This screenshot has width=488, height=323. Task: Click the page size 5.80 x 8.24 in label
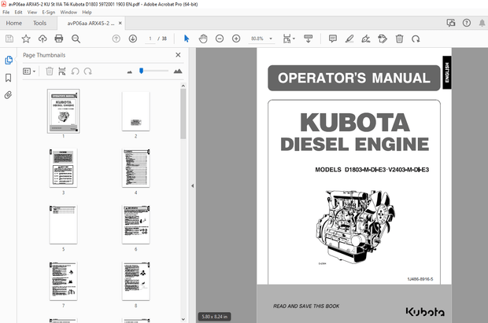pyautogui.click(x=214, y=317)
